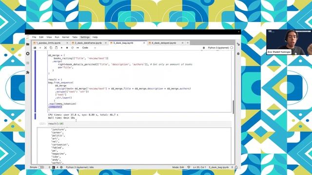Open the Edit menu
The width and height of the screenshot is (312, 175).
(41, 37)
